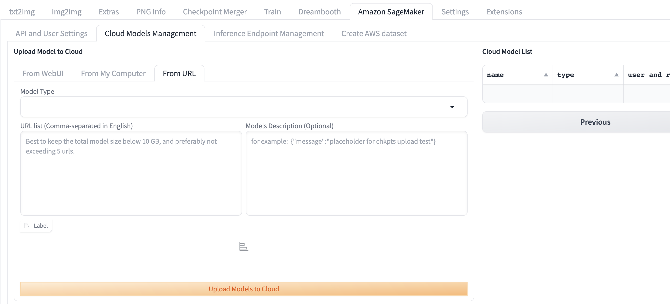
Task: Click Upload Models to Cloud button
Action: click(244, 289)
